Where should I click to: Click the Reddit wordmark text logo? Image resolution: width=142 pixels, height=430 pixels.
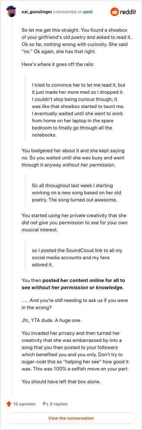pos(129,12)
